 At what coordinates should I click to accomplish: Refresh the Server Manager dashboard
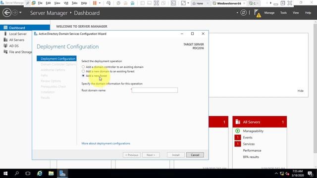243,13
